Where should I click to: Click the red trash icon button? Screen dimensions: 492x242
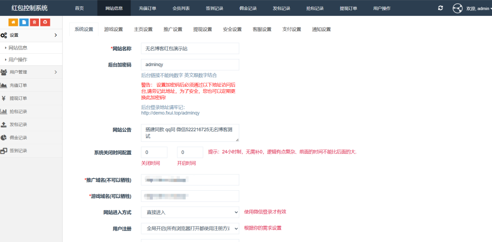click(35, 22)
